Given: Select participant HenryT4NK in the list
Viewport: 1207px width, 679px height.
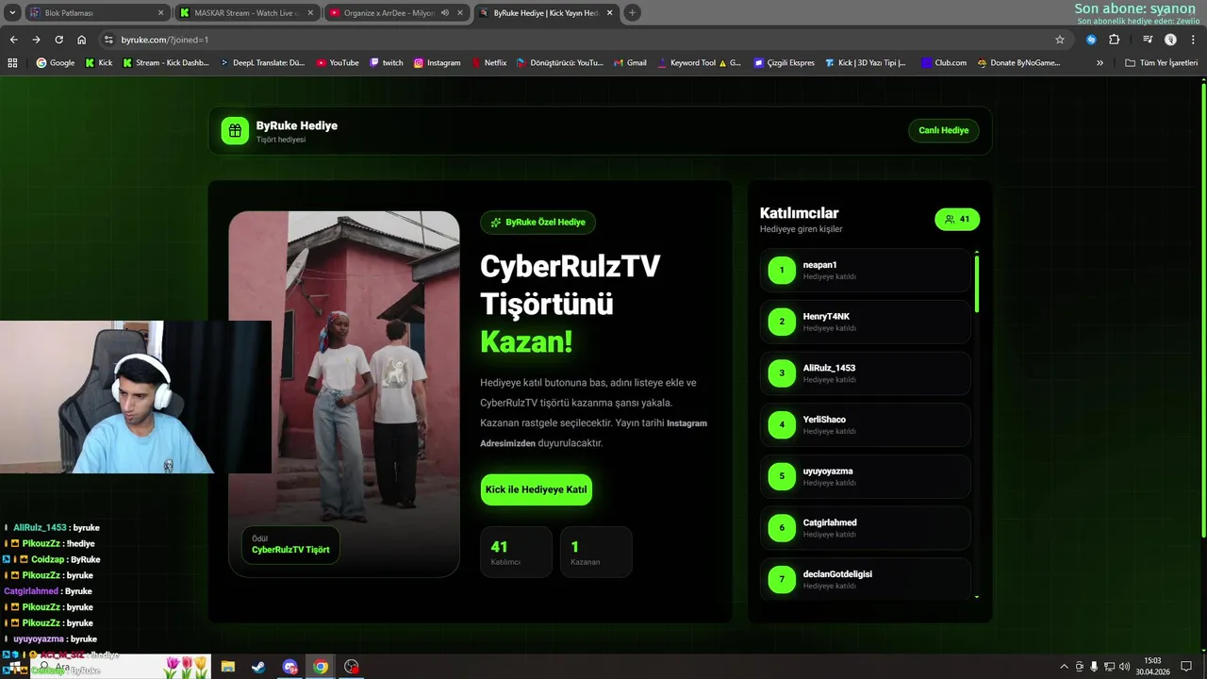Looking at the screenshot, I should tap(865, 322).
